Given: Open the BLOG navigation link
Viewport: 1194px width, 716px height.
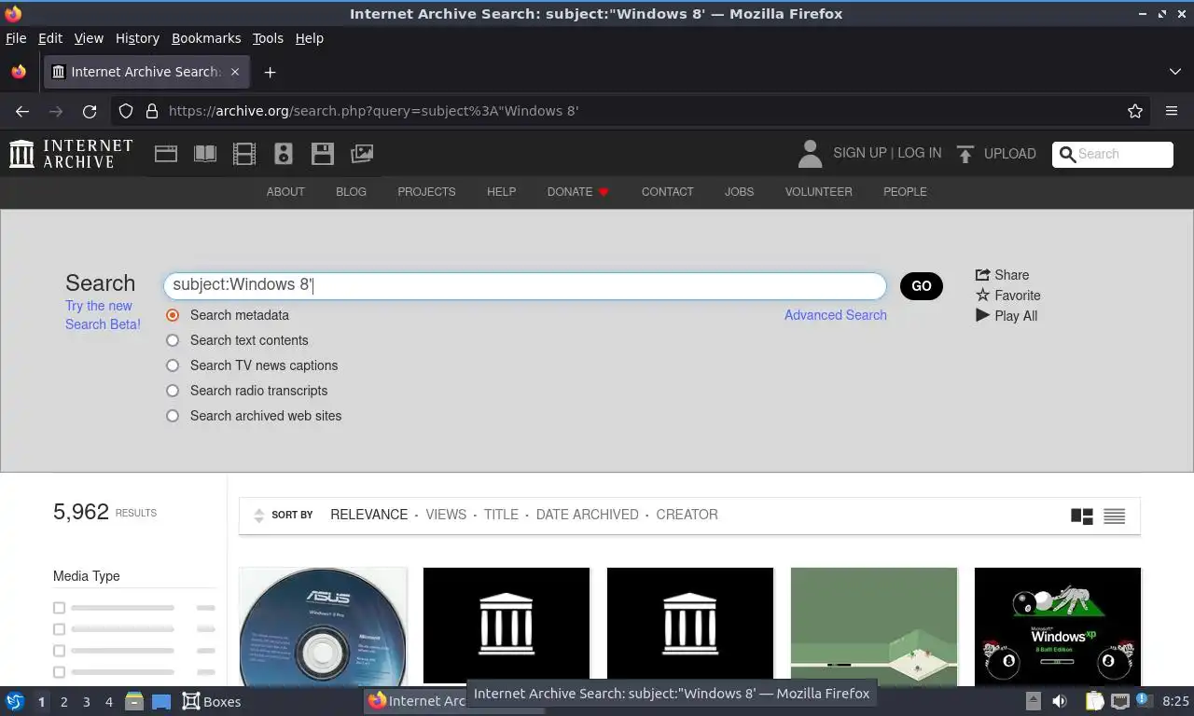Looking at the screenshot, I should [x=351, y=192].
